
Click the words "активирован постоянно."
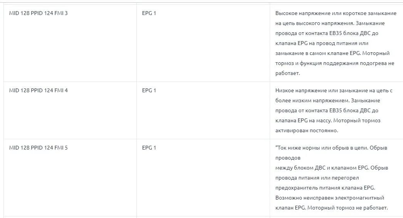tap(307, 131)
